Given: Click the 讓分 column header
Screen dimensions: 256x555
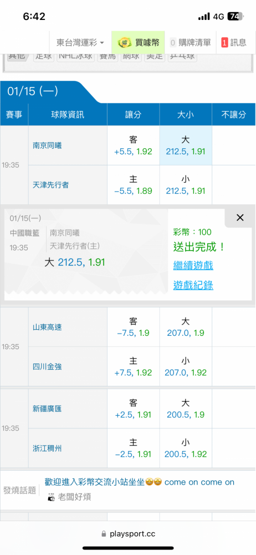Looking at the screenshot, I should 134,114.
